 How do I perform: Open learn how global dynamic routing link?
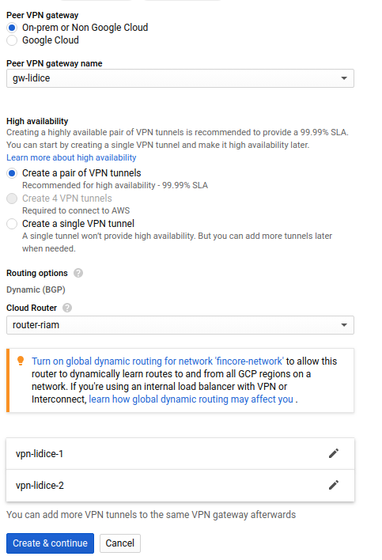point(191,399)
